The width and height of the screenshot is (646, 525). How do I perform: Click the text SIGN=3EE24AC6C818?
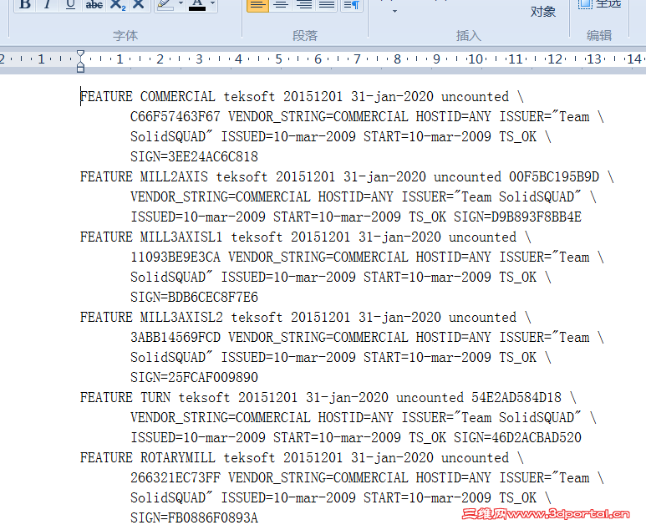194,156
